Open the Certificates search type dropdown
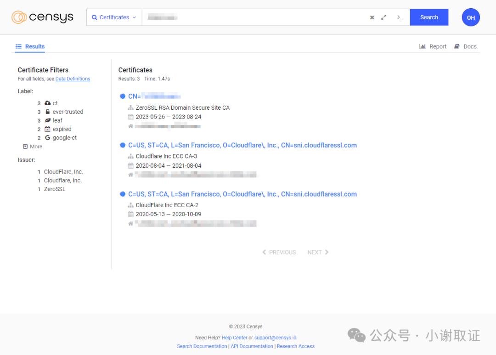The height and width of the screenshot is (355, 496). 114,17
